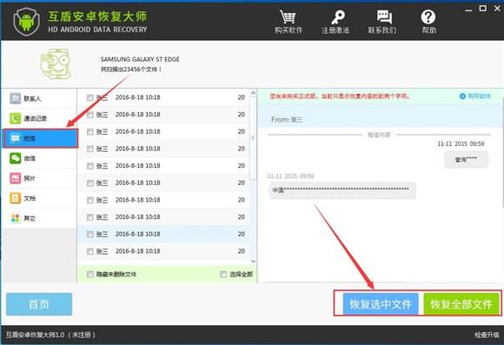The width and height of the screenshot is (504, 345).
Task: Select 微信 WeChat category
Action: [x=39, y=158]
